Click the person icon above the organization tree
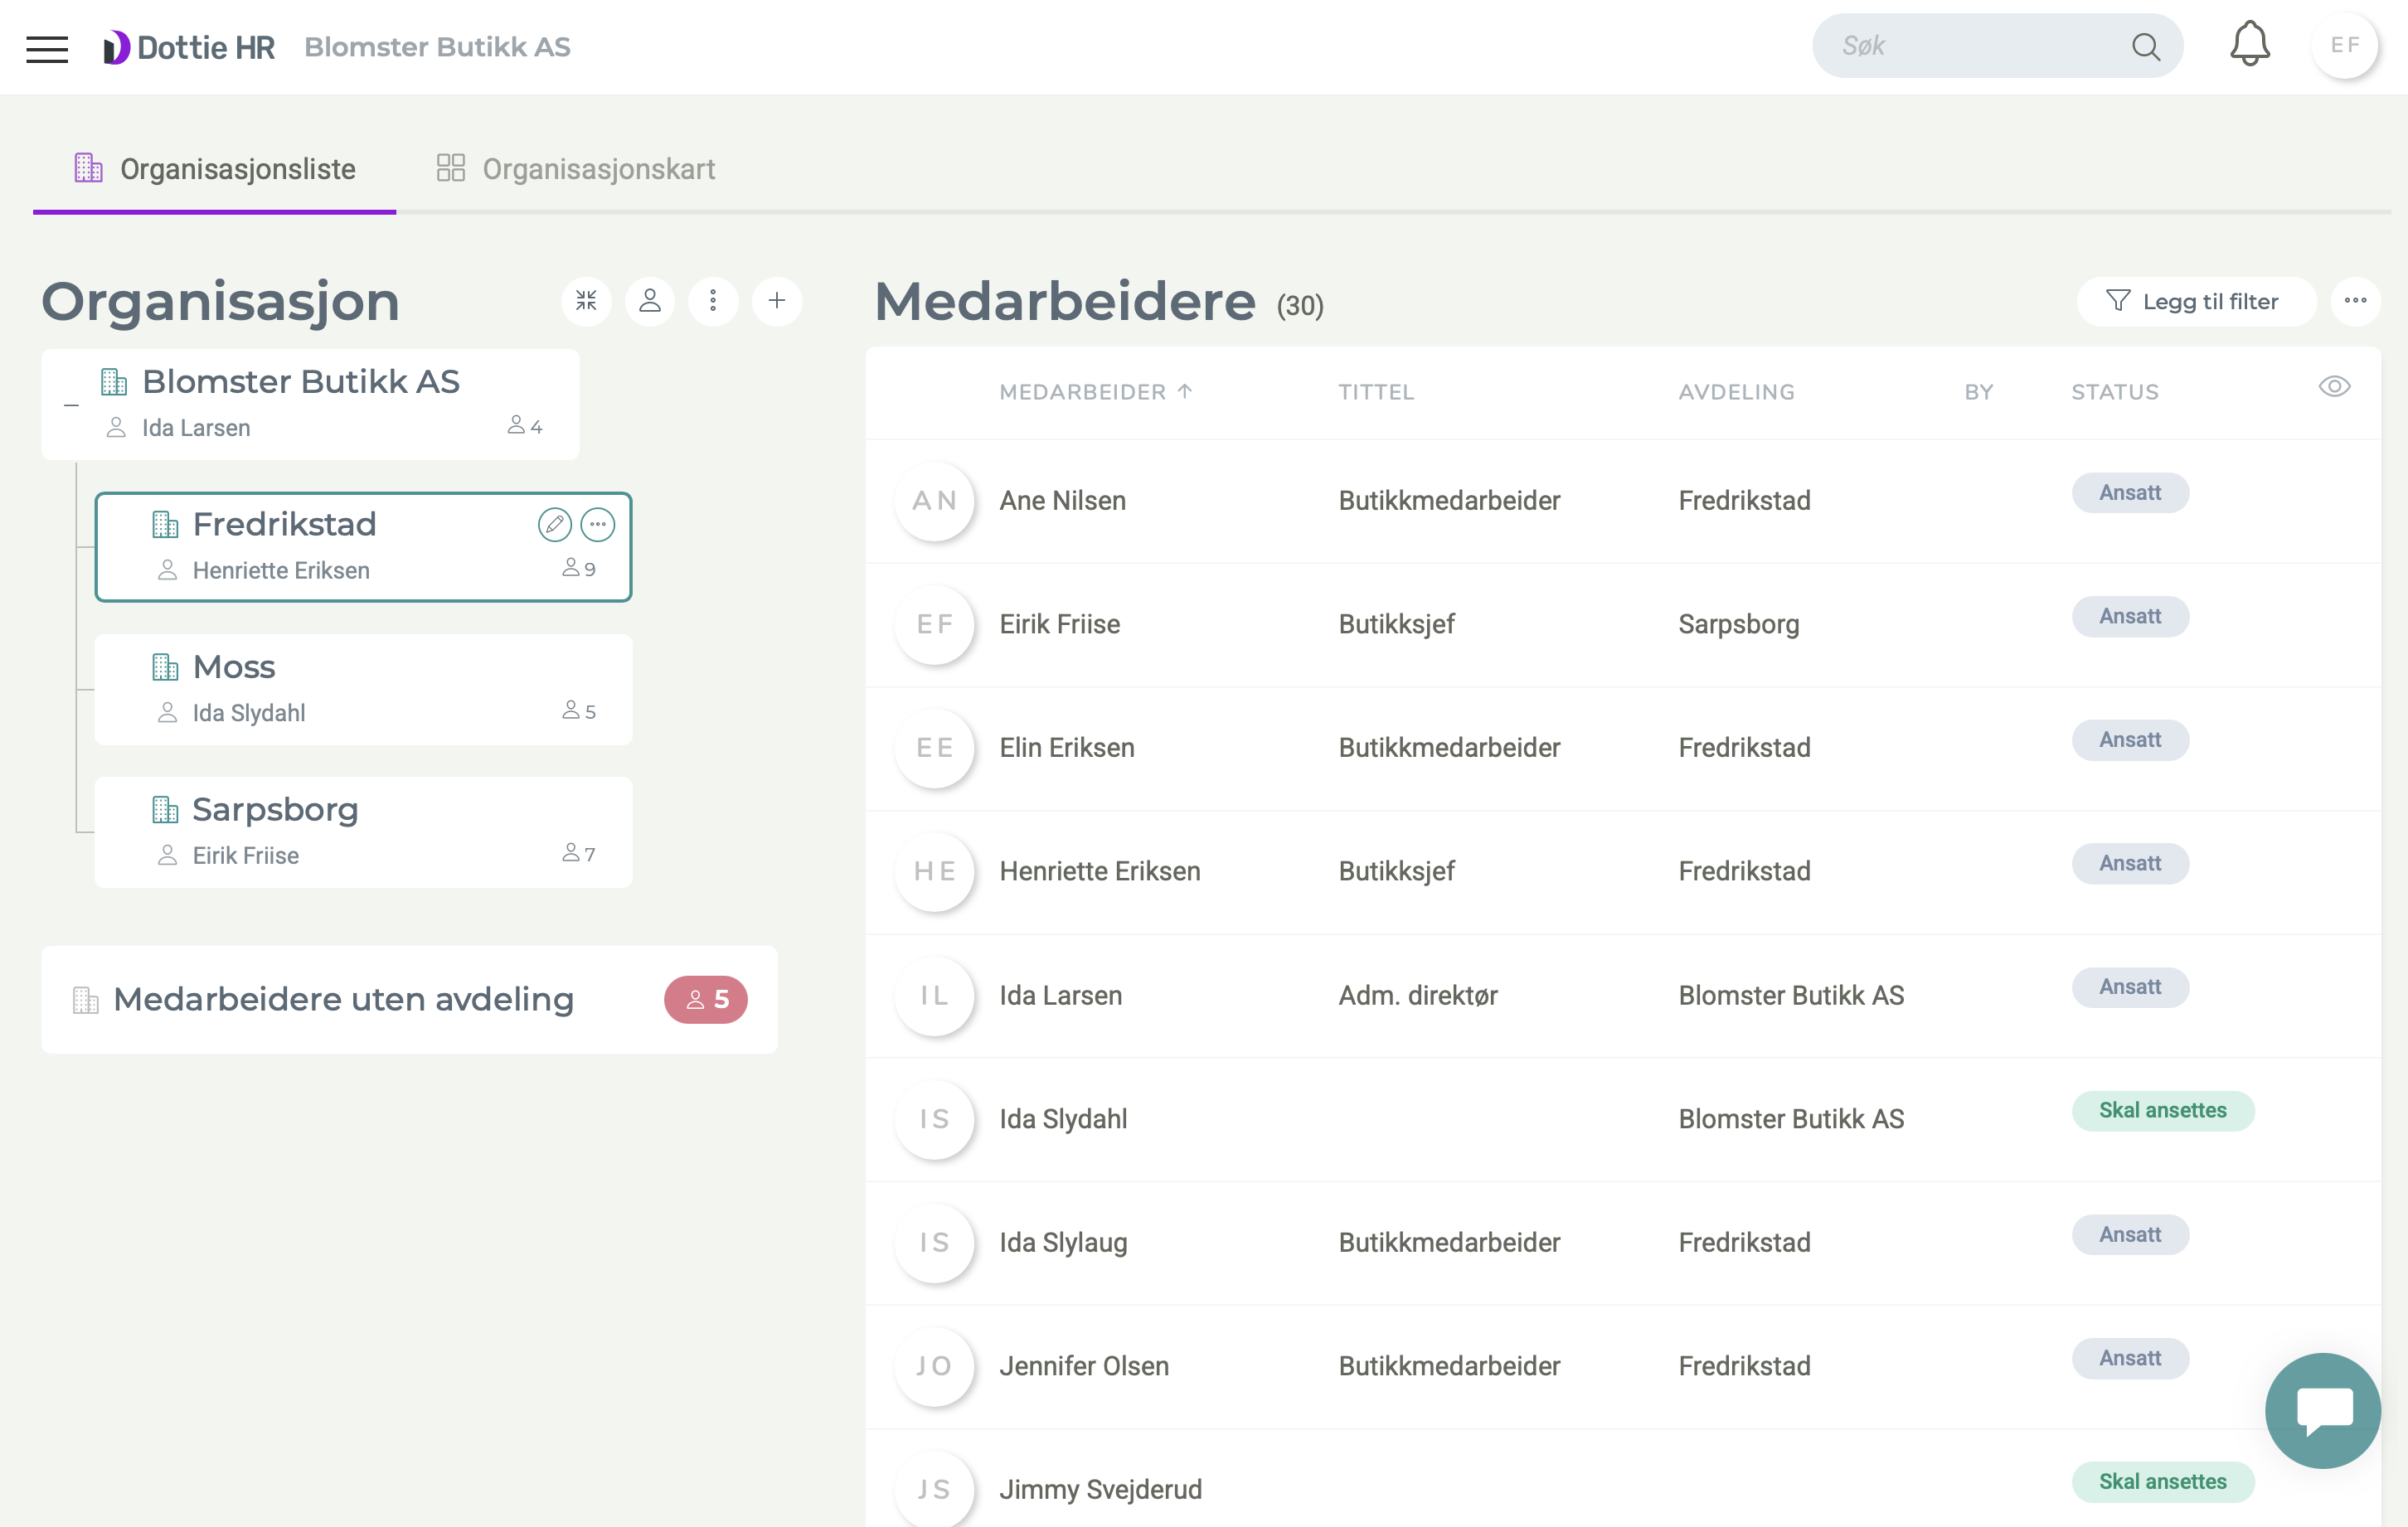 (x=650, y=301)
